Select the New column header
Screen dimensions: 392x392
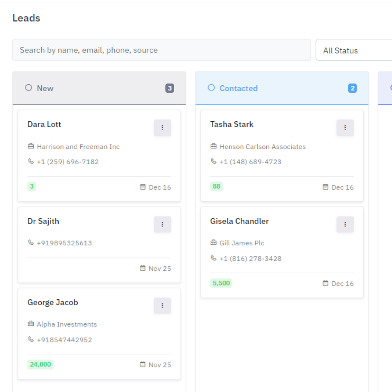[45, 88]
